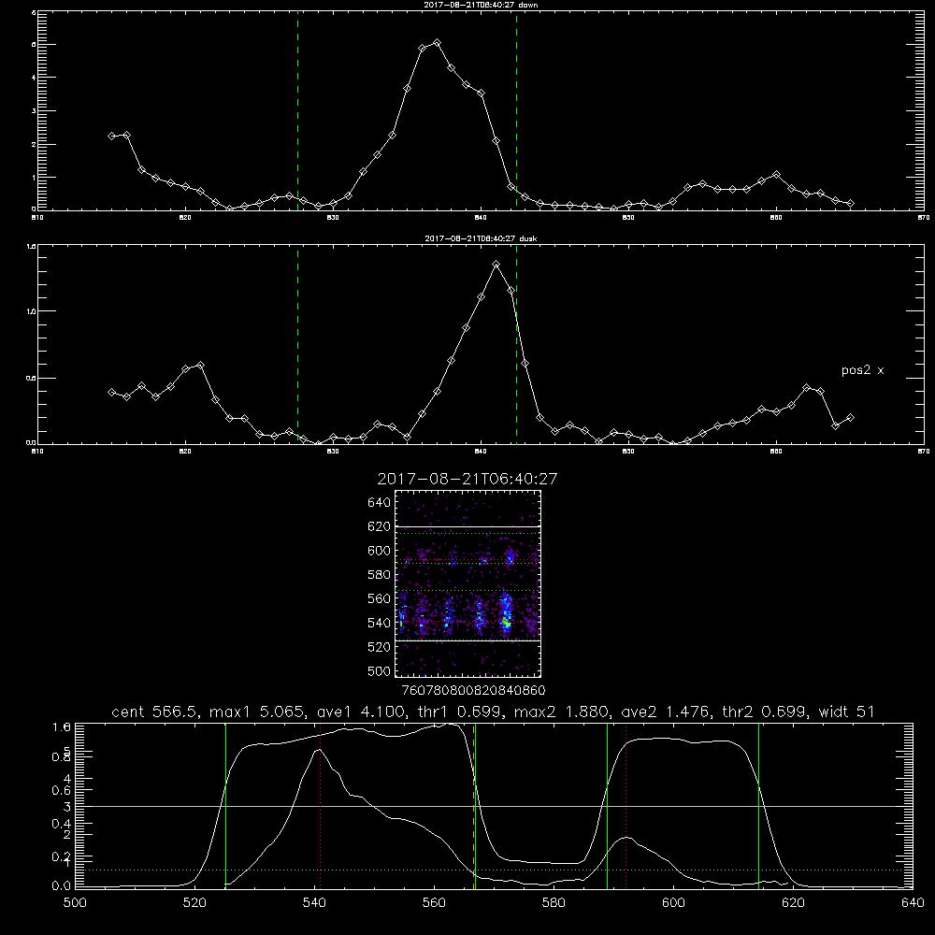This screenshot has height=935, width=935.
Task: Click '580' on heatmap y-axis
Action: click(x=379, y=575)
